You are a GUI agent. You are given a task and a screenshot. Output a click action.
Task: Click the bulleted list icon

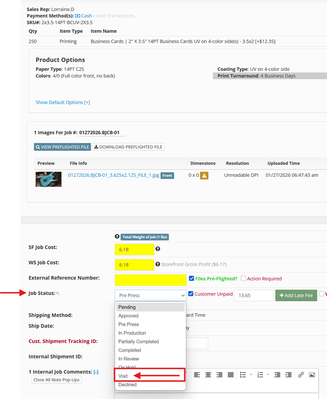[x=243, y=375]
